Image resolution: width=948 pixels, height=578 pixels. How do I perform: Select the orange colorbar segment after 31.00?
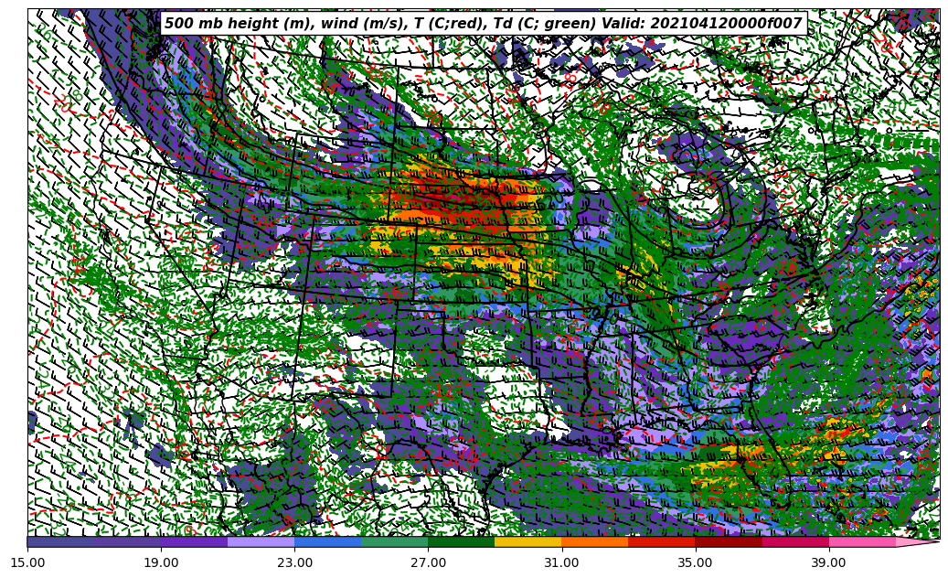coord(594,541)
